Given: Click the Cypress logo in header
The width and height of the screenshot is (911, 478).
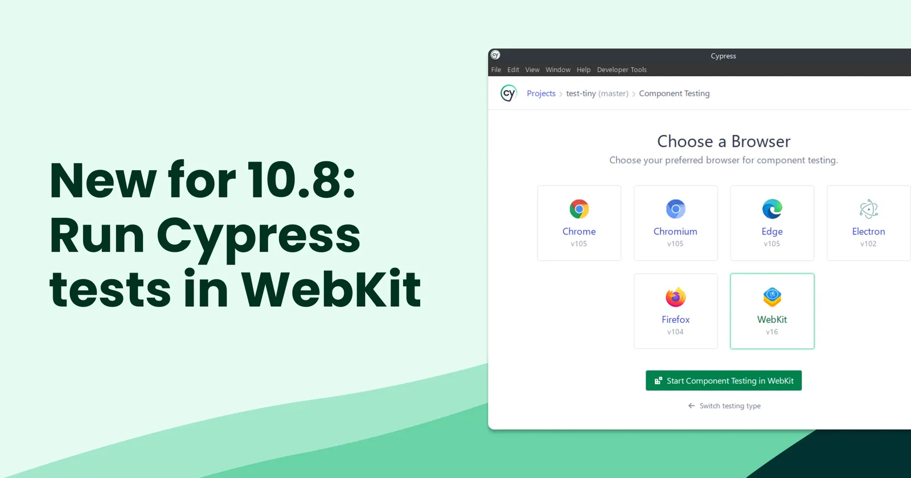Looking at the screenshot, I should click(508, 93).
